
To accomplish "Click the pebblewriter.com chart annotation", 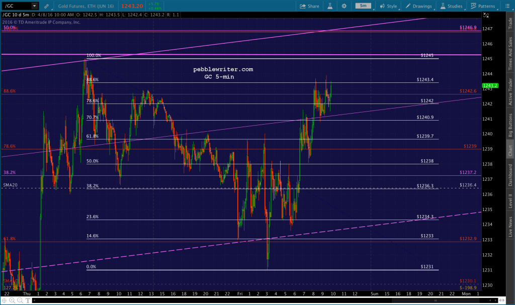I will point(223,69).
